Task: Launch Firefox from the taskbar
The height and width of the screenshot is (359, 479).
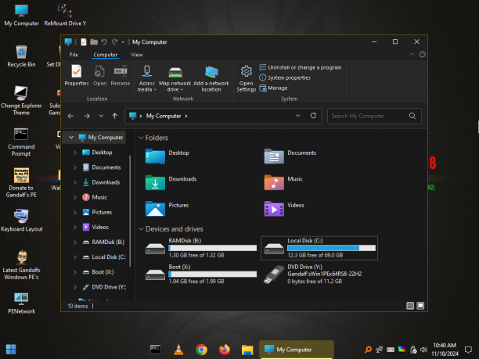Action: [224, 350]
